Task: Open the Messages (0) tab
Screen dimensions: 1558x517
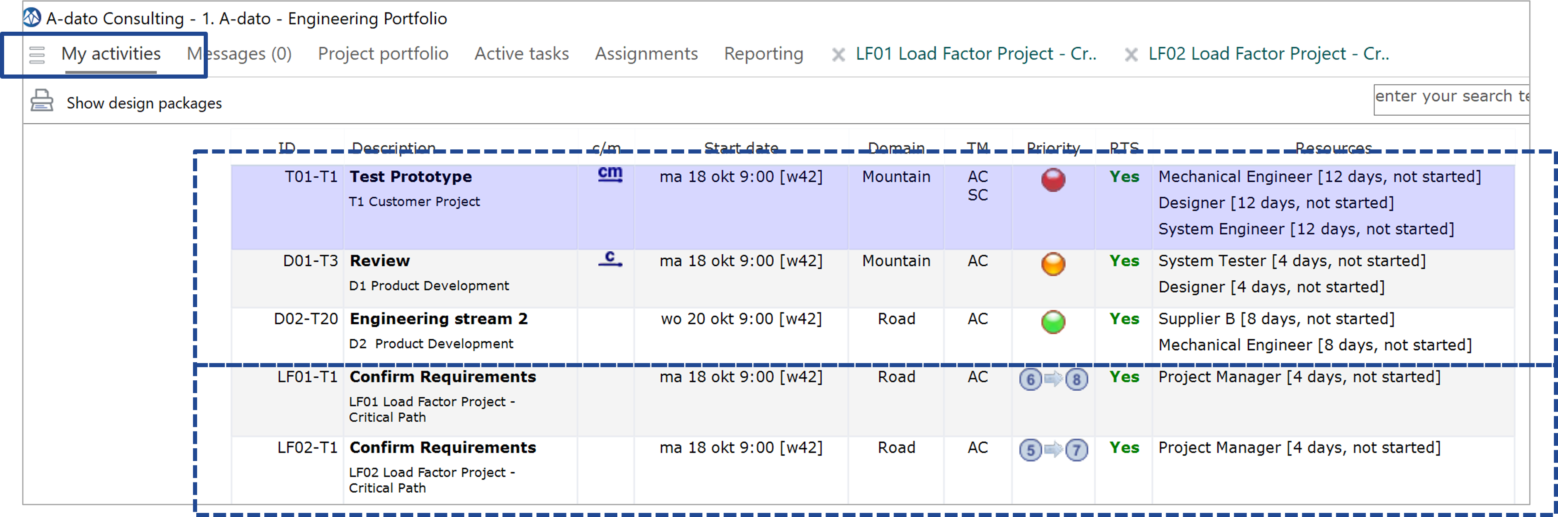Action: (240, 54)
